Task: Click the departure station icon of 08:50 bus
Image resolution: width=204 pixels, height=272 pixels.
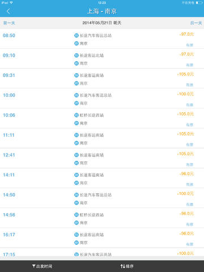Action: [x=76, y=35]
